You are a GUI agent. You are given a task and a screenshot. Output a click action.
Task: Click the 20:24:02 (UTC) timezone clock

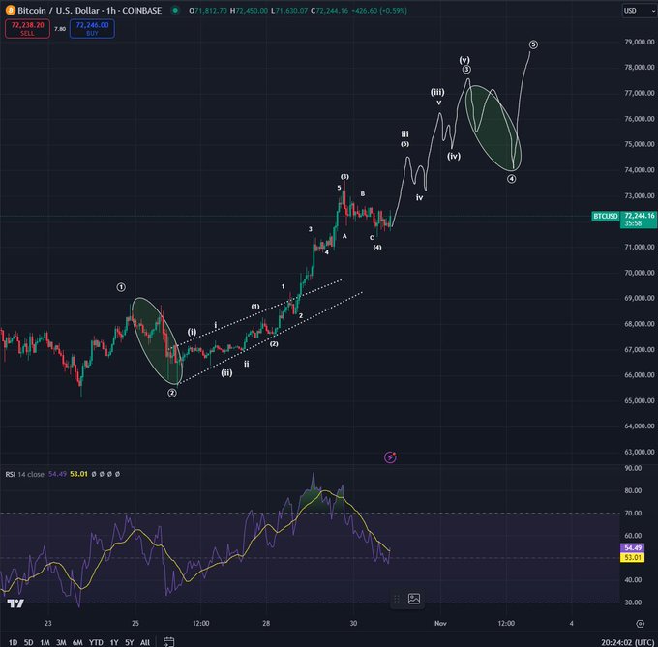[627, 642]
